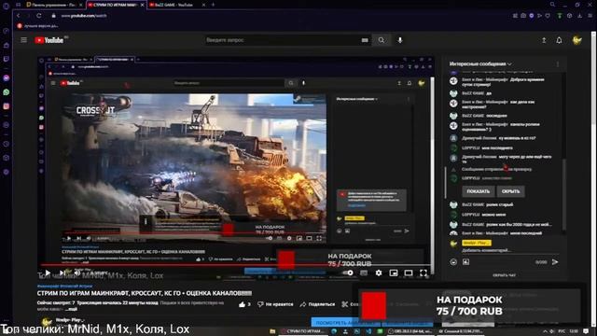Open the YouTube create/upload icon
Viewport: 597px width, 336px height.
tap(544, 40)
